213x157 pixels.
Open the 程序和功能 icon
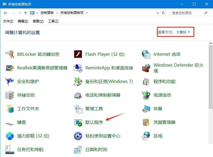pyautogui.click(x=146, y=82)
